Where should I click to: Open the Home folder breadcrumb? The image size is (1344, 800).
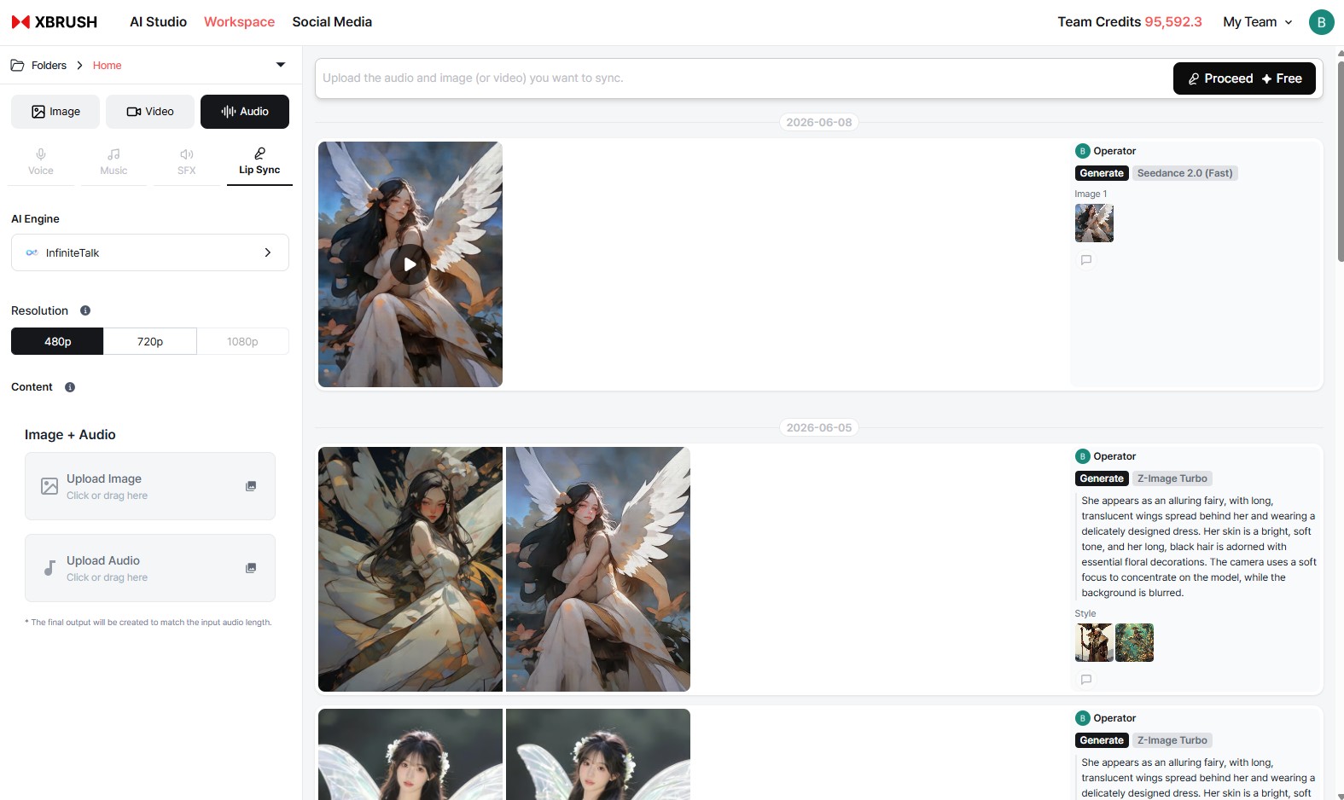pyautogui.click(x=107, y=66)
